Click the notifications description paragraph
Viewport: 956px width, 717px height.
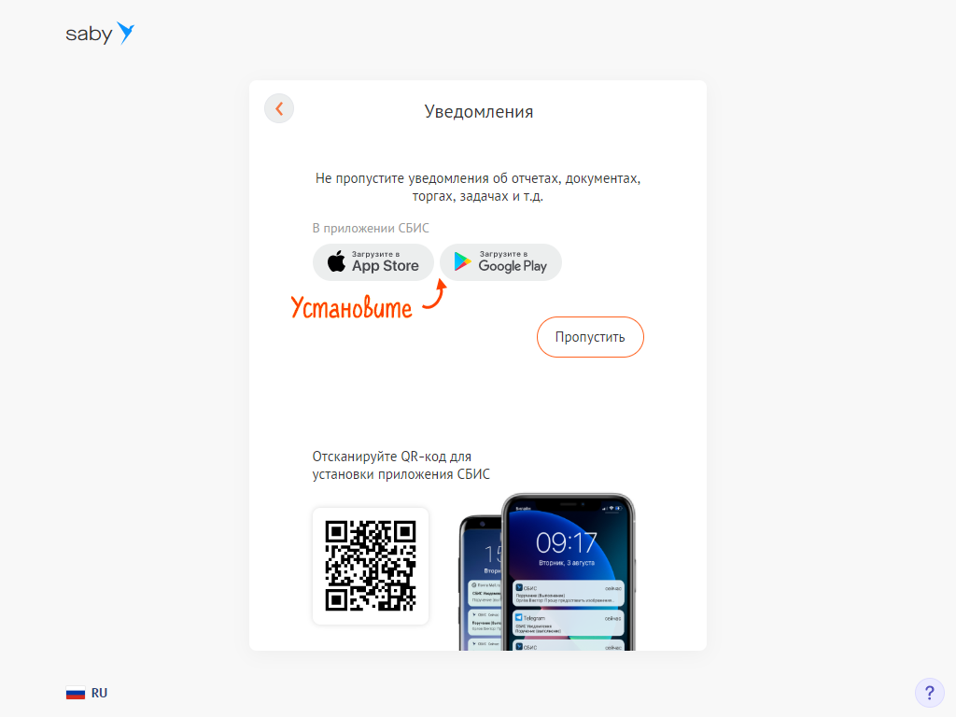tap(478, 187)
